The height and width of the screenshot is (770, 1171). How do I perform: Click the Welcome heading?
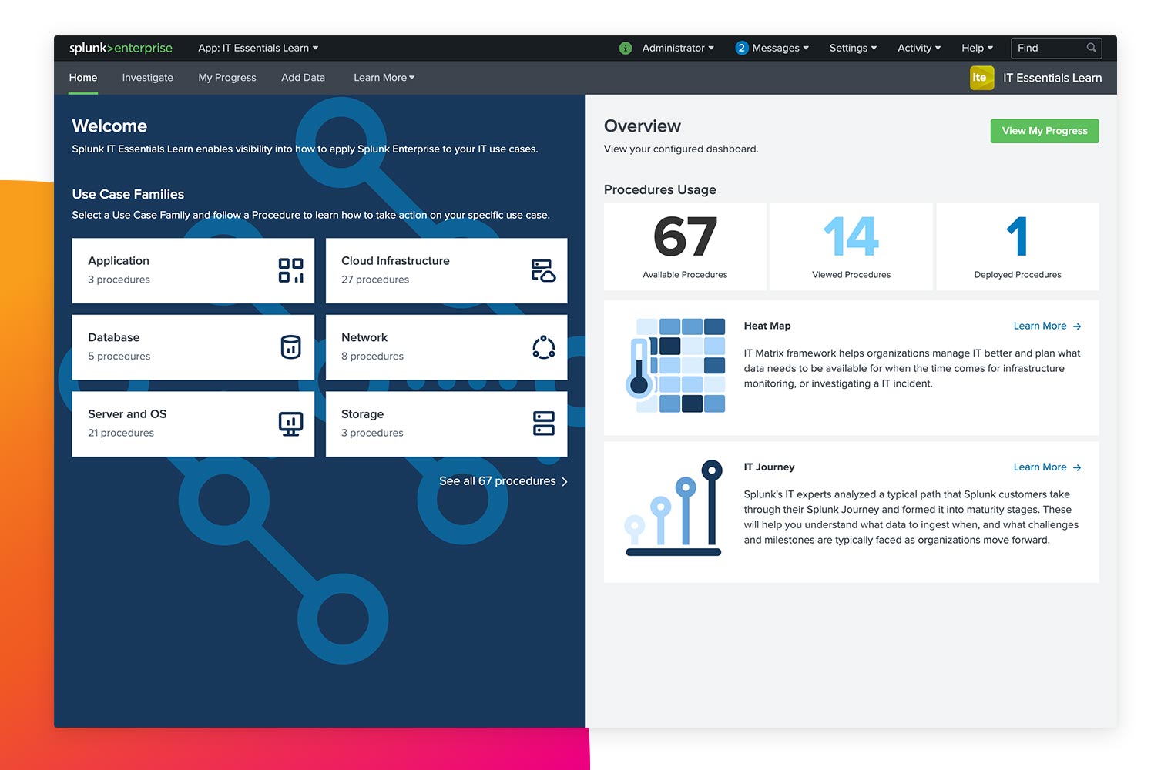tap(109, 126)
